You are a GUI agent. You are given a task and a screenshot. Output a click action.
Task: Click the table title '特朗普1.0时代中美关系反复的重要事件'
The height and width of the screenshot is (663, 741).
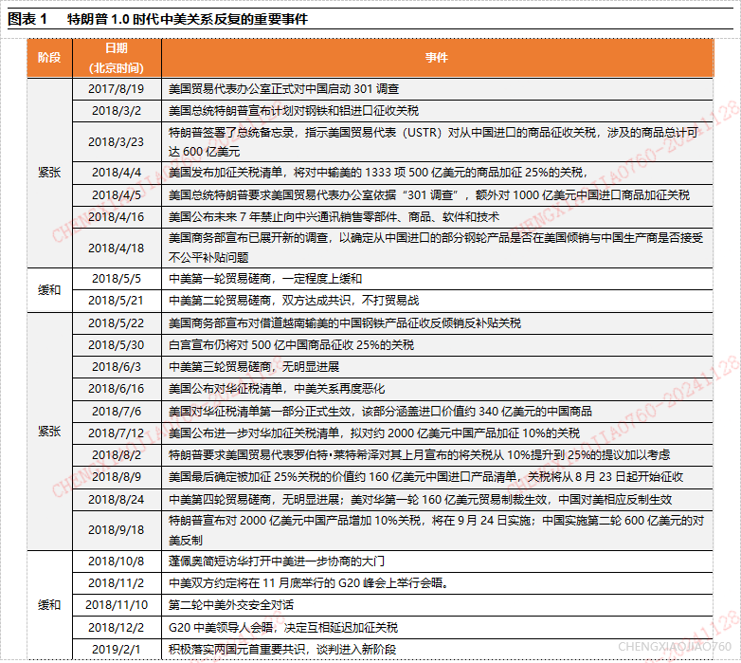pyautogui.click(x=188, y=19)
